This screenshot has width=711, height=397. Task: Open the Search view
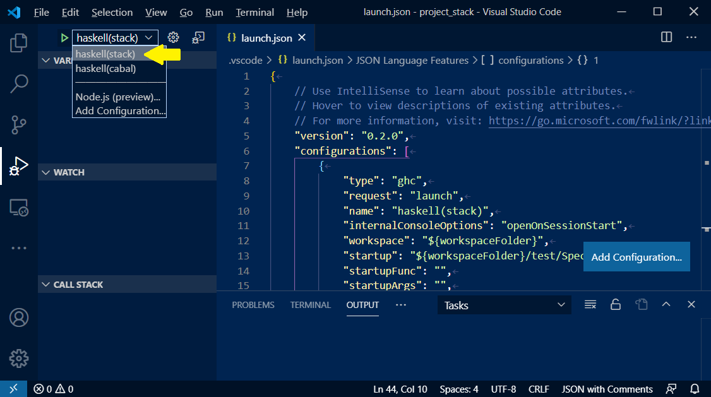[18, 84]
